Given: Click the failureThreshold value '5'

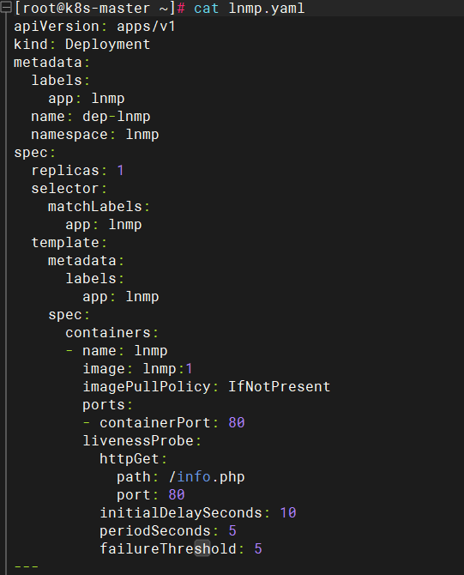Looking at the screenshot, I should pyautogui.click(x=258, y=549).
